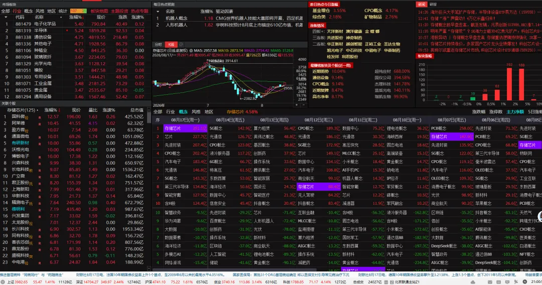Sort the sector list by 涨速% column
Screen dimensions: 542x285
(x=138, y=17)
